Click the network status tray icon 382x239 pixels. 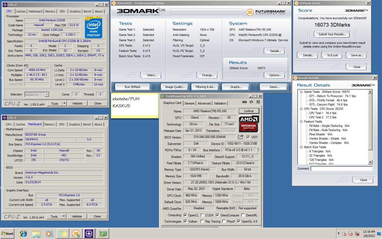tap(357, 234)
